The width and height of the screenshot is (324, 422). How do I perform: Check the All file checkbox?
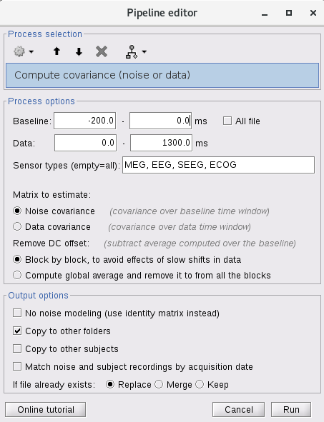click(x=227, y=121)
